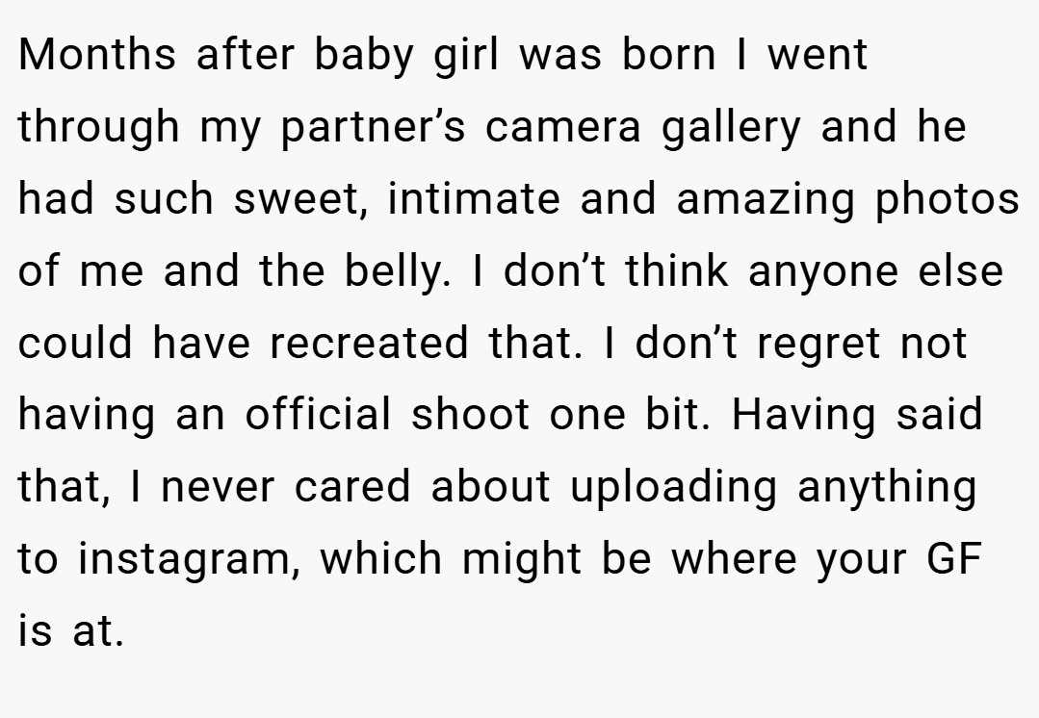Viewport: 1039px width, 718px height.
Task: Click the word "Months" at the start
Action: (x=96, y=54)
